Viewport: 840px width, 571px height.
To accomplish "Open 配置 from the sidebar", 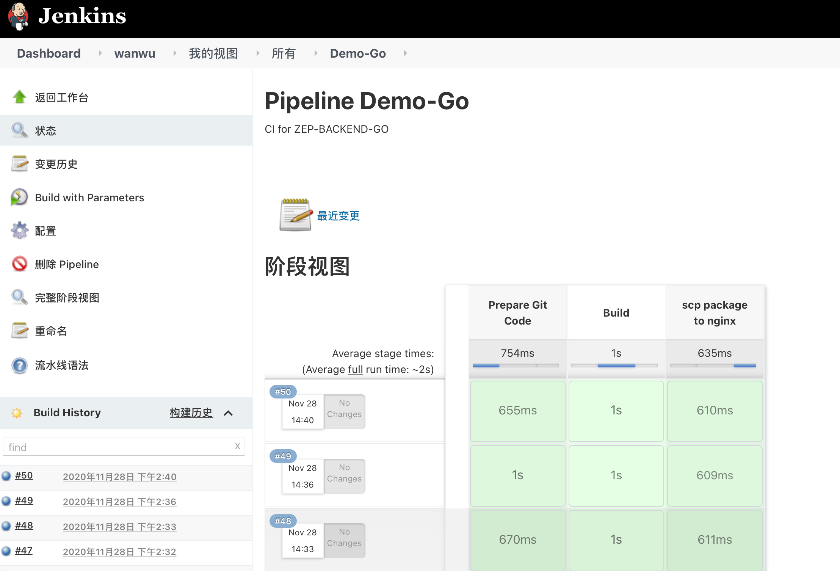I will [x=45, y=231].
